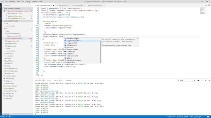Open package.json in the explorer

pyautogui.click(x=10, y=88)
